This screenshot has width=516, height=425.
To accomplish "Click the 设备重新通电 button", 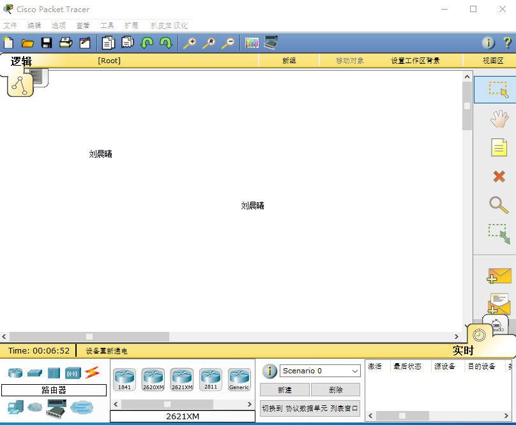I will tap(107, 351).
